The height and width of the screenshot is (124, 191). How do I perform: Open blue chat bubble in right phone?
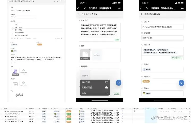[x=181, y=83]
